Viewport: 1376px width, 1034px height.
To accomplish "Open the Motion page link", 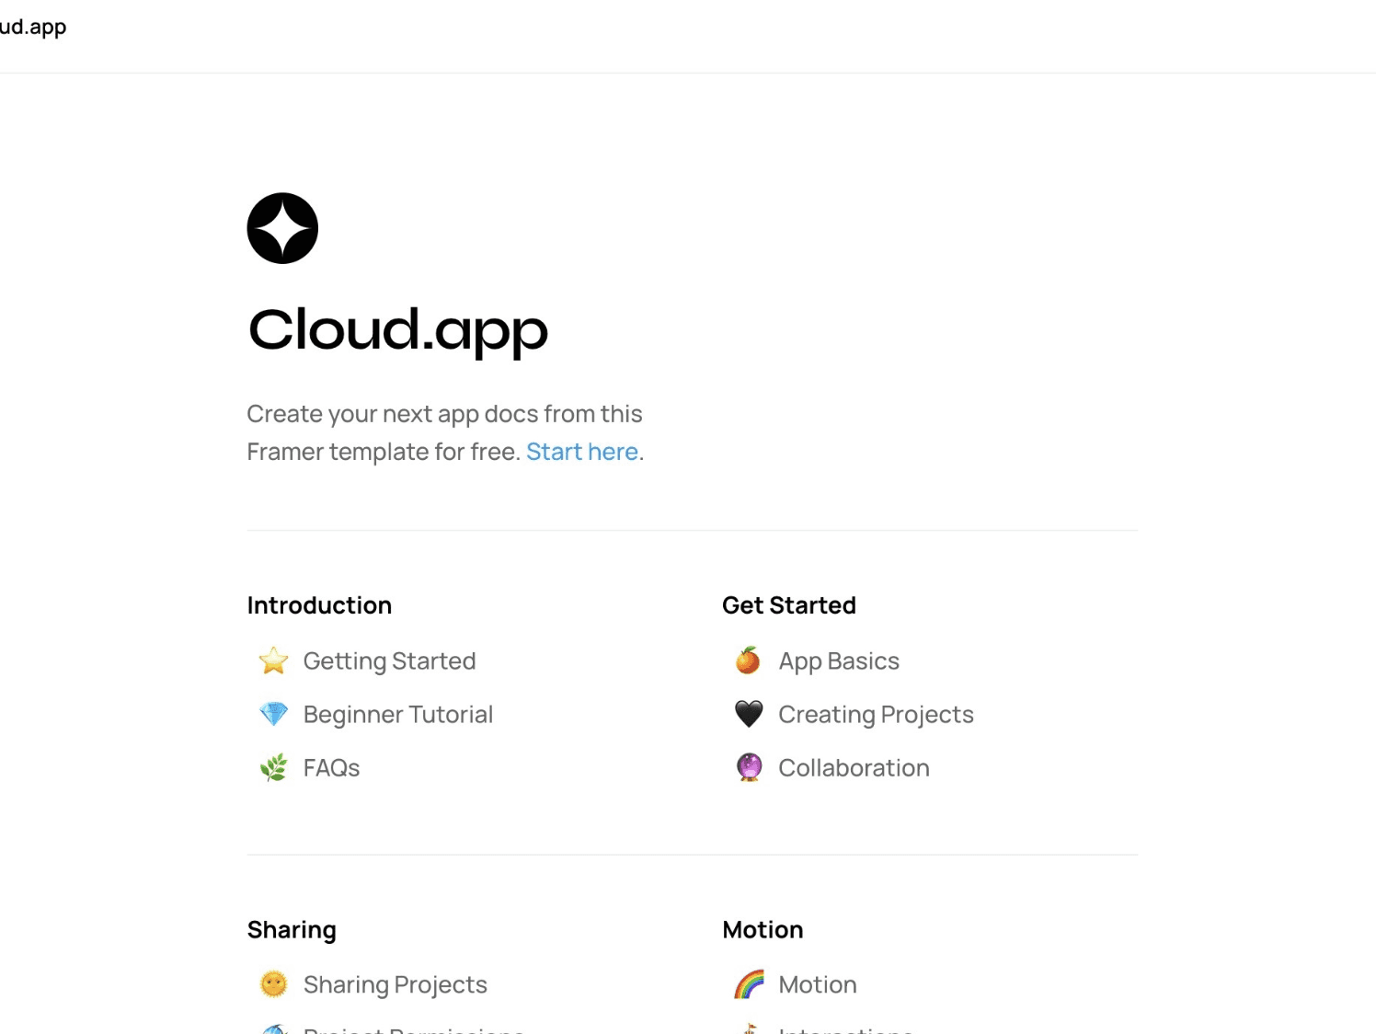I will (818, 984).
